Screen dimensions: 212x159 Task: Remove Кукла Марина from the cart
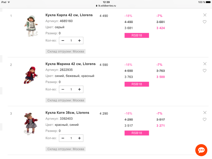pos(205,64)
